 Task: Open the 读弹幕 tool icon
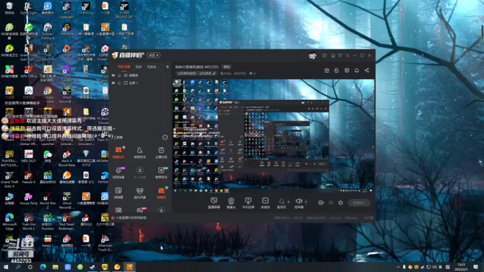pos(119,193)
